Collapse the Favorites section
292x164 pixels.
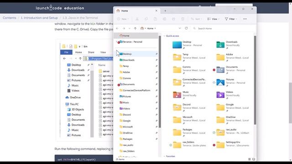coord(164,156)
